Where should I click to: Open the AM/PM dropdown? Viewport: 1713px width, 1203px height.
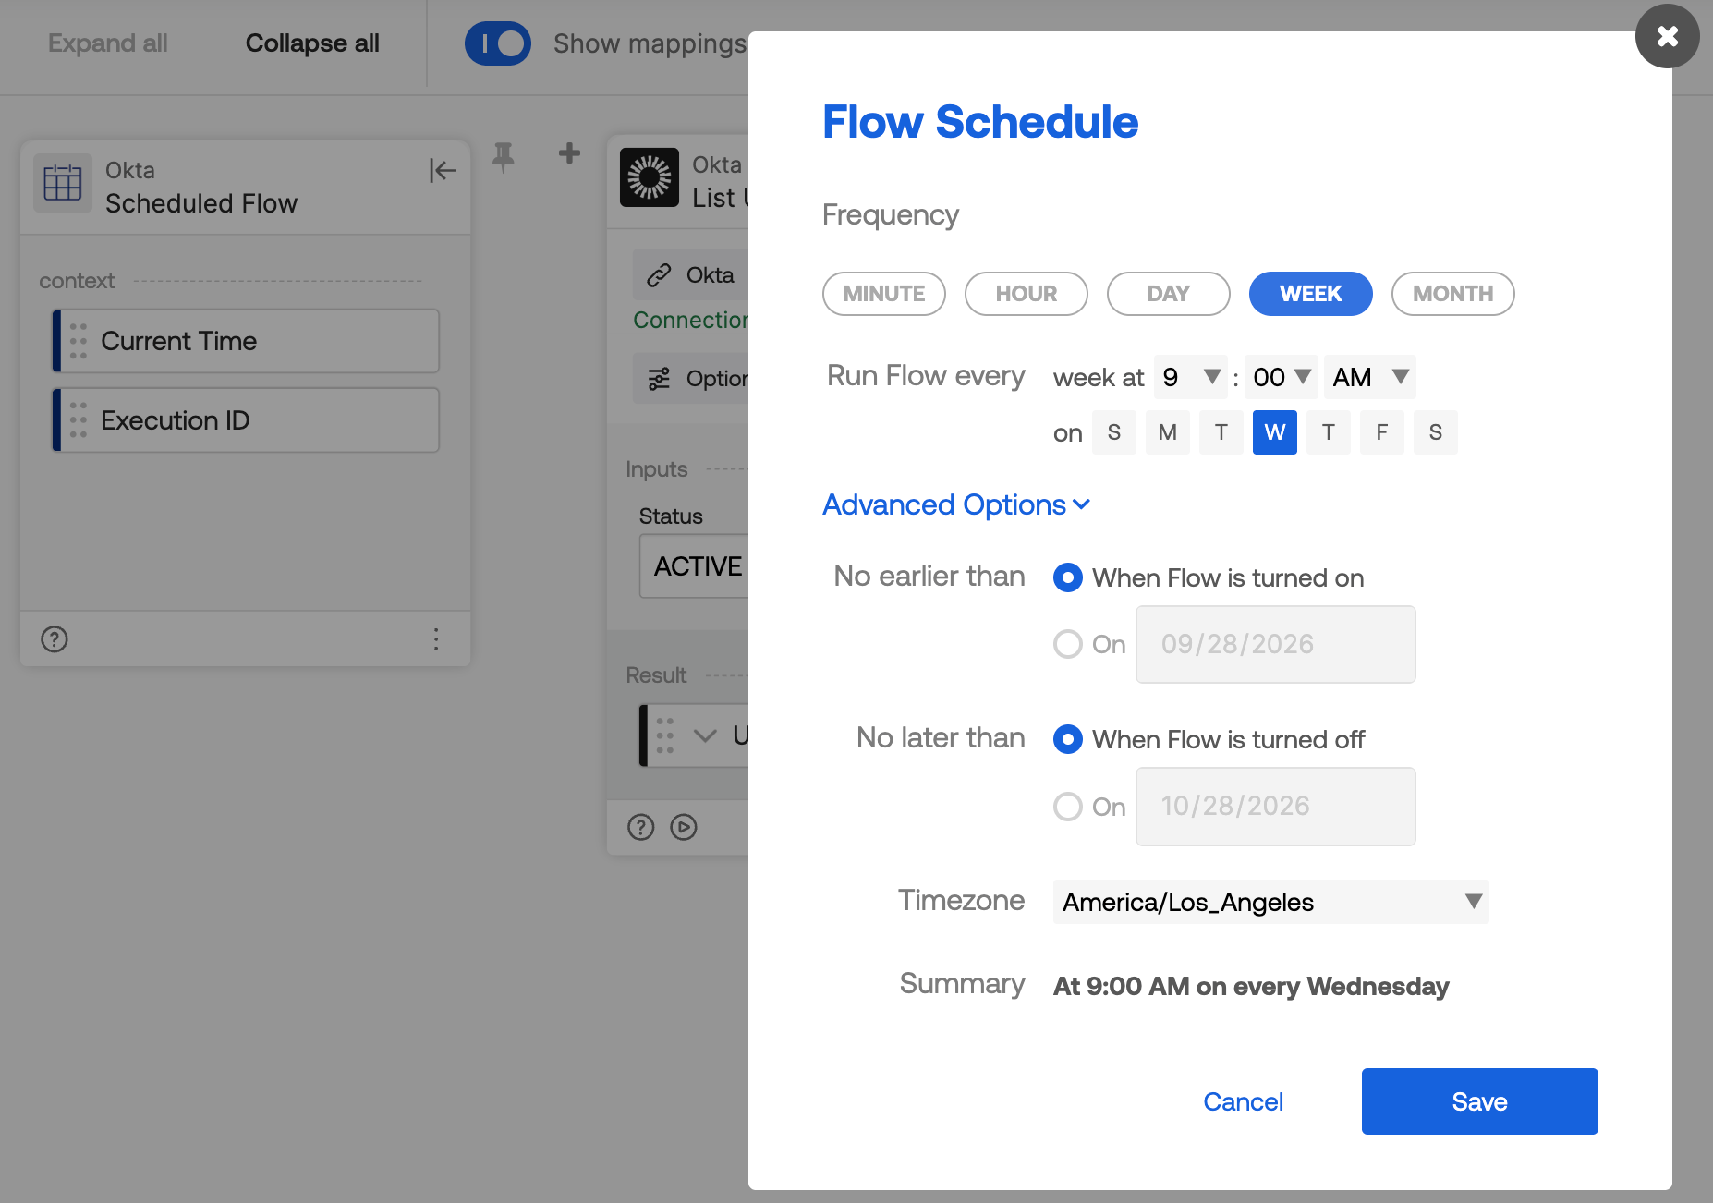coord(1370,377)
